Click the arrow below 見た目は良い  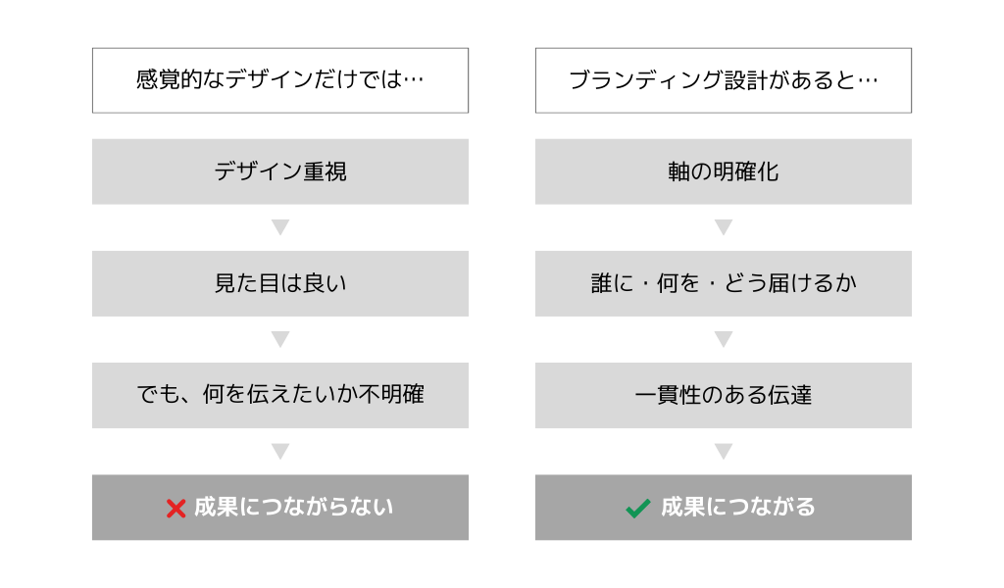click(280, 339)
